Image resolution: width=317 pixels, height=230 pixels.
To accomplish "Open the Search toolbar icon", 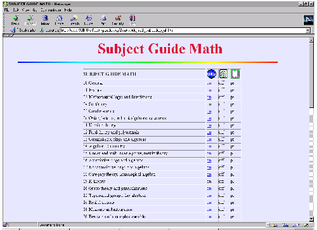I will (x=75, y=20).
